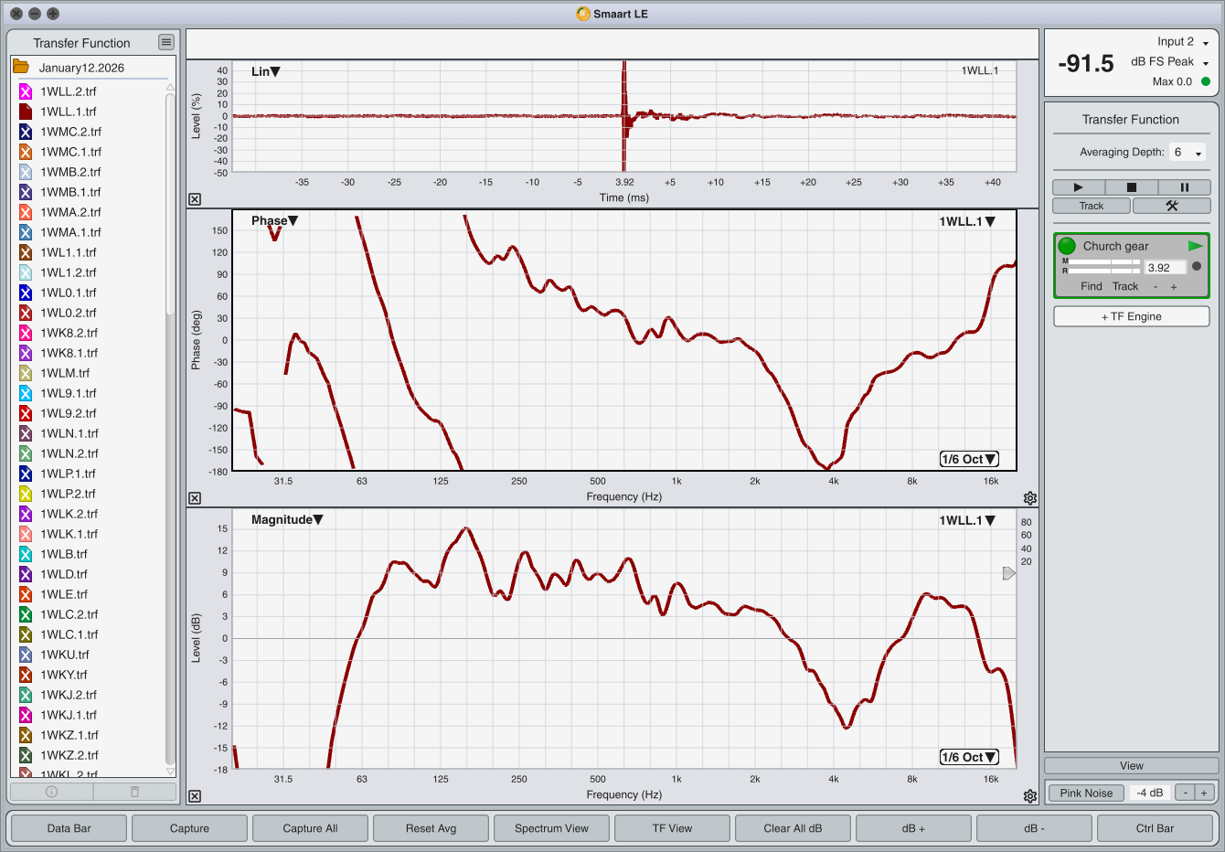The height and width of the screenshot is (852, 1225).
Task: Click the January12.2026 folder icon
Action: [x=20, y=67]
